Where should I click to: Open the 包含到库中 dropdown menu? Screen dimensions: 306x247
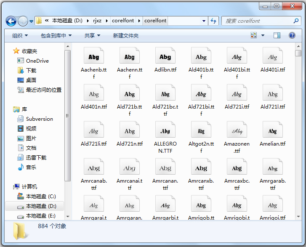(x=56, y=36)
